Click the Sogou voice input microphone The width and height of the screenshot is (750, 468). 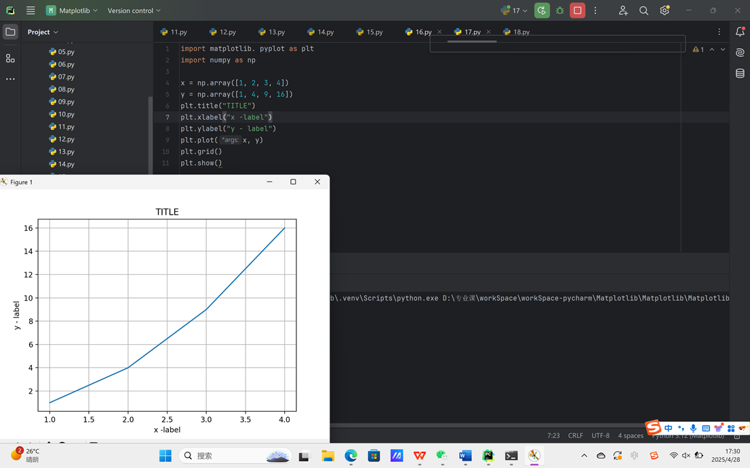point(693,428)
